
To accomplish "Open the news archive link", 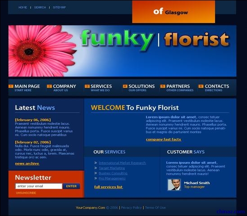I will pyautogui.click(x=27, y=164).
